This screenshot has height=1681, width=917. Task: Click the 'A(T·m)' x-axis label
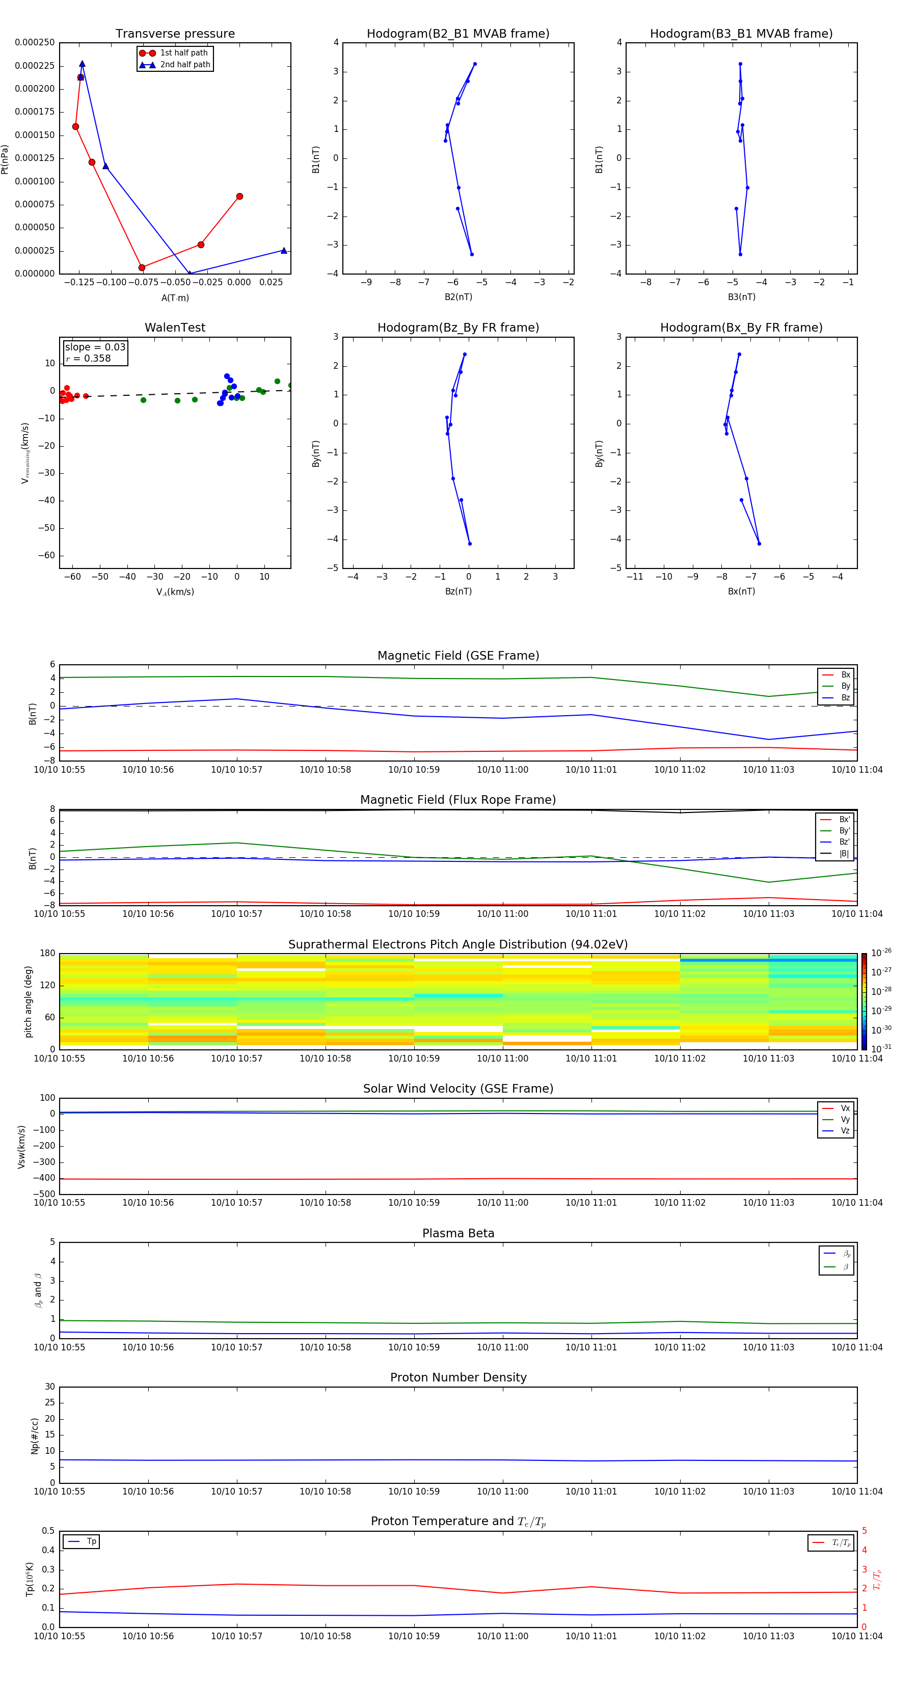tap(175, 298)
